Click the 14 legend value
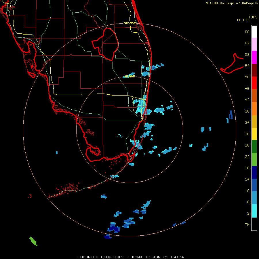Viewport: 259px width, 259px height. [247, 179]
